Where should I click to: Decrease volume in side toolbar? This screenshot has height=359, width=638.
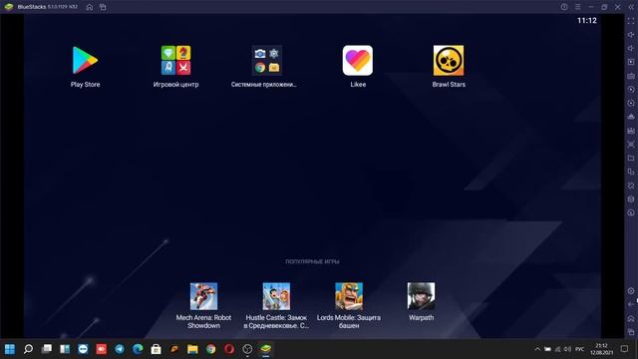631,49
